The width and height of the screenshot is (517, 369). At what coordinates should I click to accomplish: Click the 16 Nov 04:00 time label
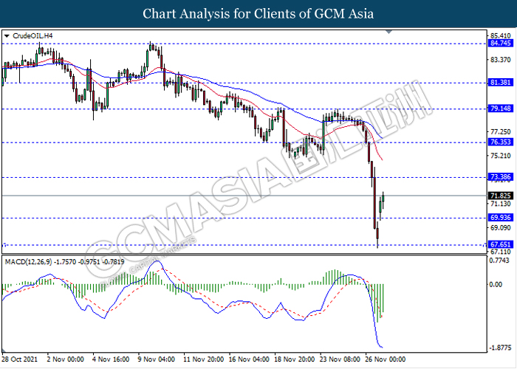tap(249, 359)
